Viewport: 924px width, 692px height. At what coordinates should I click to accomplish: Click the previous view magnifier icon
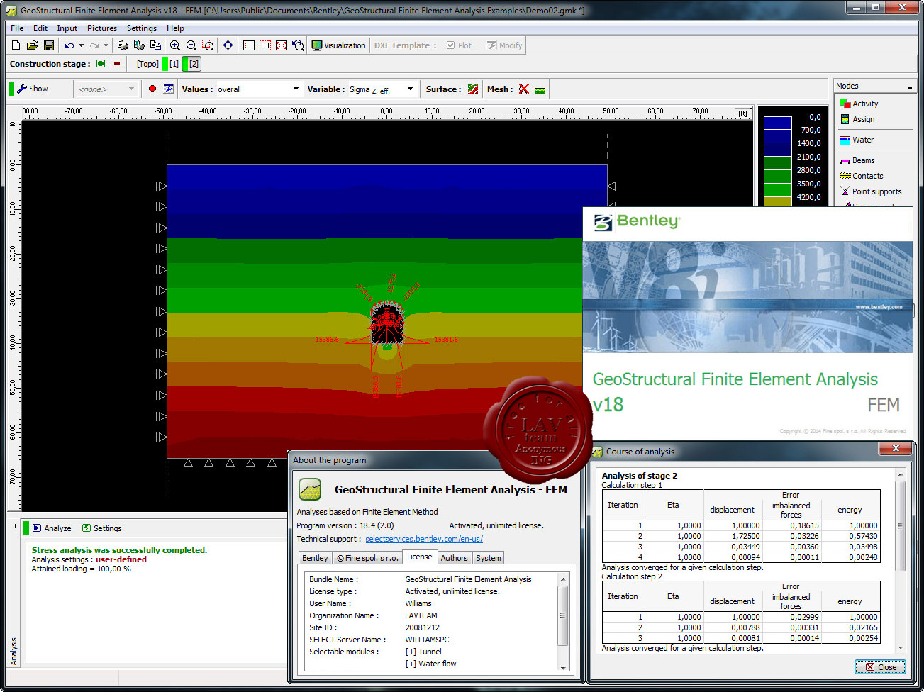298,45
